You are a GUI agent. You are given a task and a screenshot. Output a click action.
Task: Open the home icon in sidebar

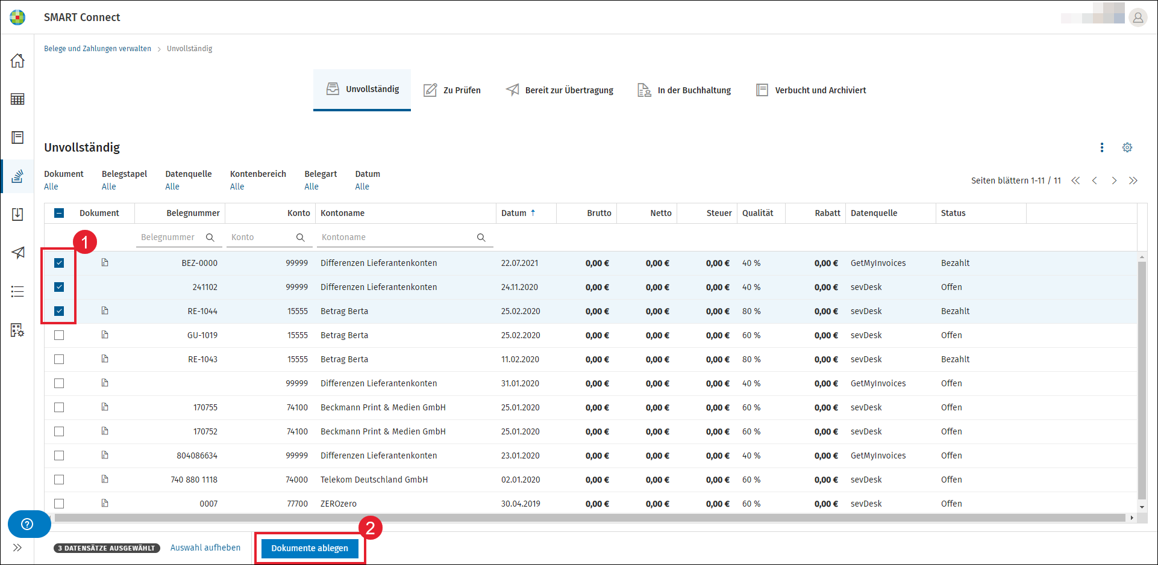point(17,60)
